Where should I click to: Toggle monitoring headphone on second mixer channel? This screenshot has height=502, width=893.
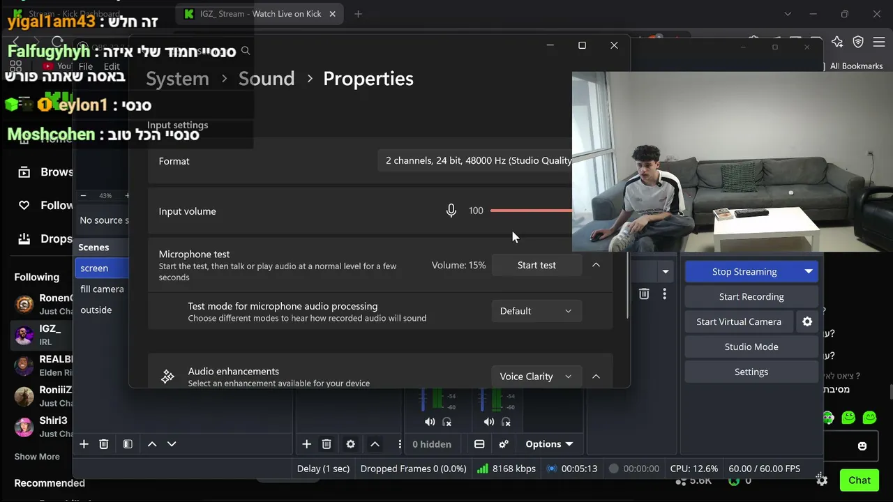(506, 422)
